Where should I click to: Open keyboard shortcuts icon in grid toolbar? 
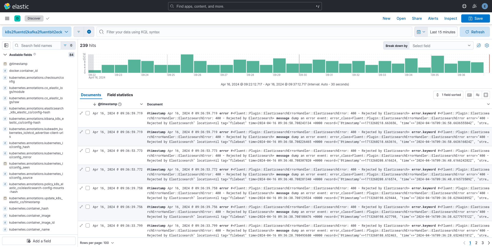469,95
